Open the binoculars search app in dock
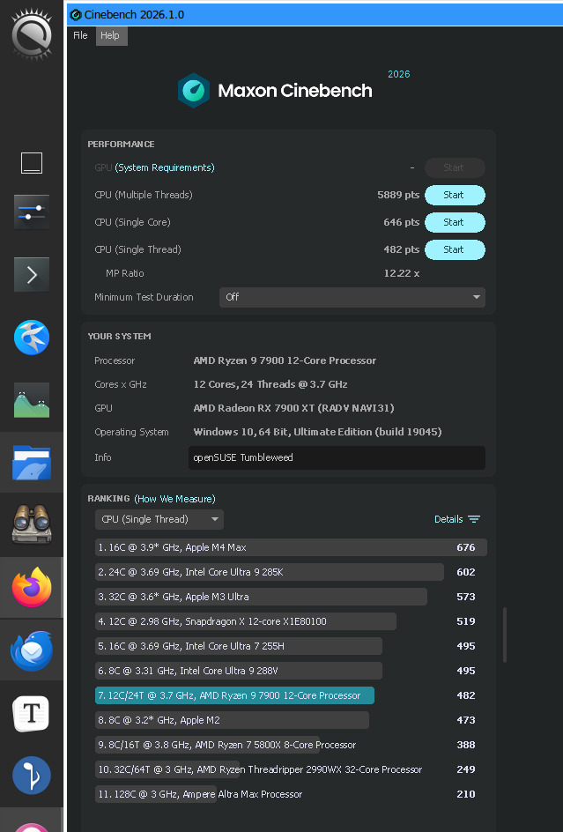The image size is (563, 832). (x=32, y=524)
